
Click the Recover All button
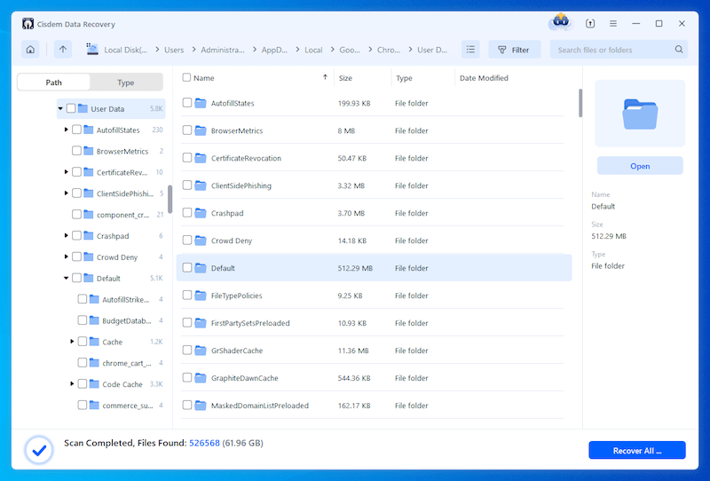coord(637,450)
